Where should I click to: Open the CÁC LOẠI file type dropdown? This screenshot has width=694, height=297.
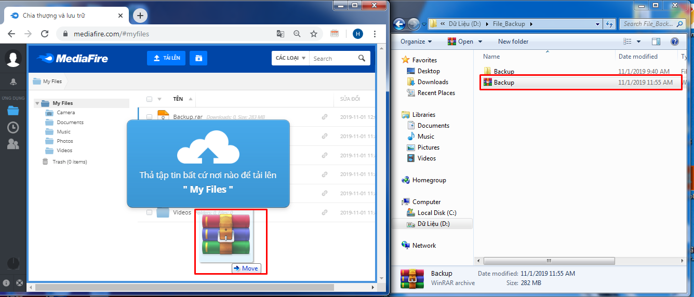coord(290,58)
